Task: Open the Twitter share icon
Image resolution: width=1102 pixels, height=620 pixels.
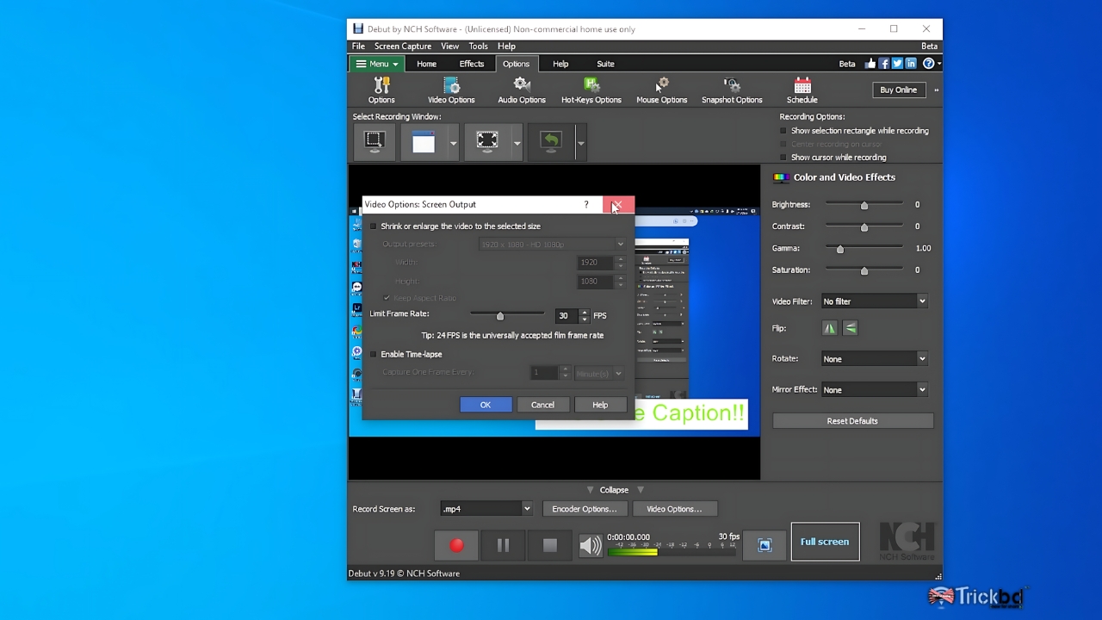Action: (x=897, y=64)
